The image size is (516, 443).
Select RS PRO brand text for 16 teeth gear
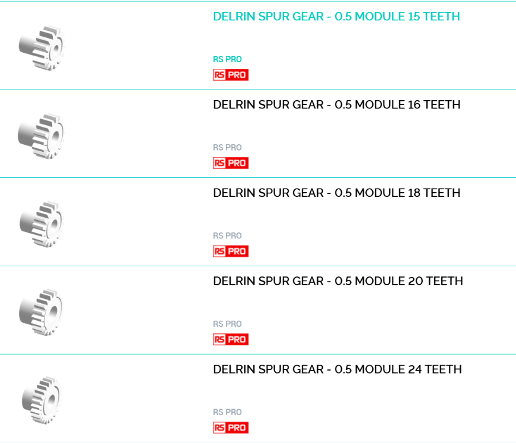(227, 148)
